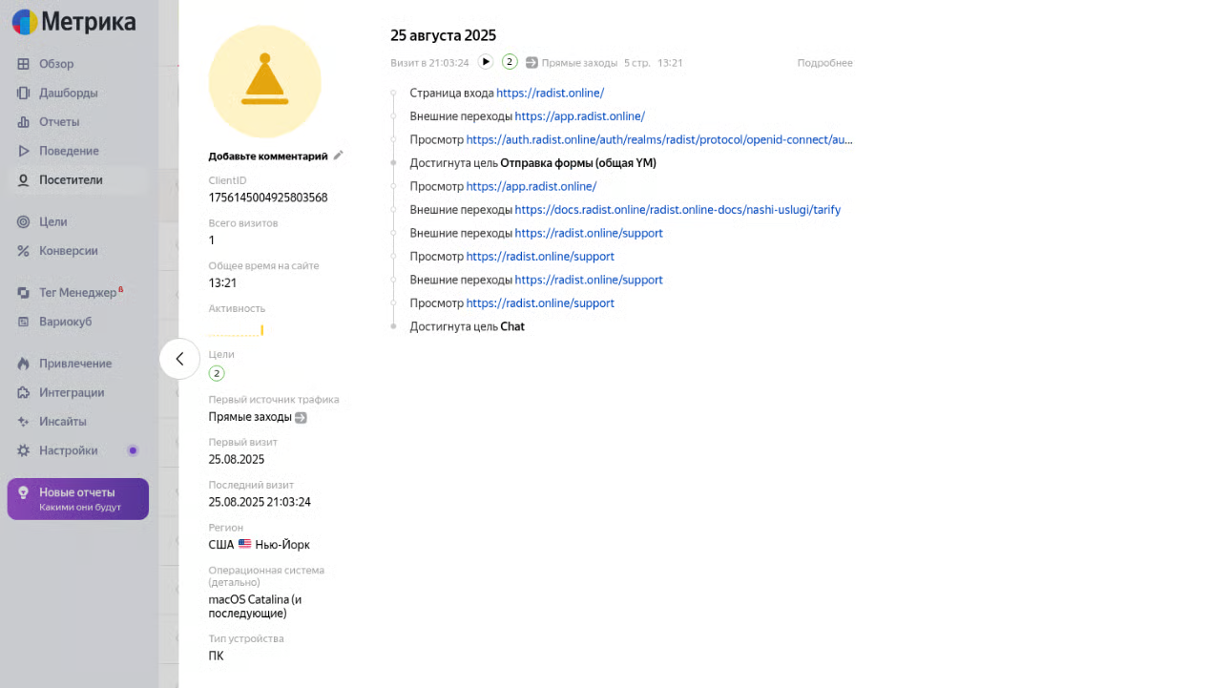Open the Обзор section
The height and width of the screenshot is (688, 1209).
coord(56,64)
